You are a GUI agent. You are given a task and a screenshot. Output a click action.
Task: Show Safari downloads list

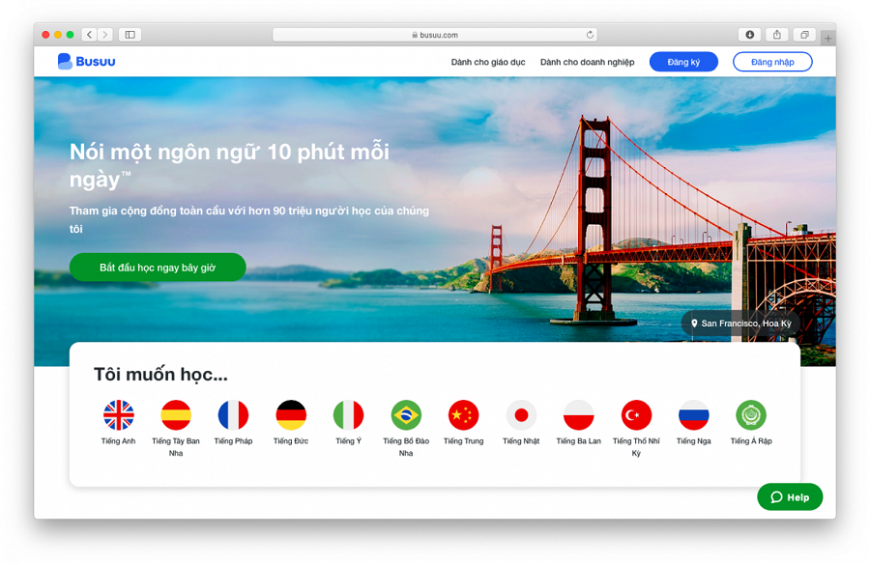(x=749, y=35)
